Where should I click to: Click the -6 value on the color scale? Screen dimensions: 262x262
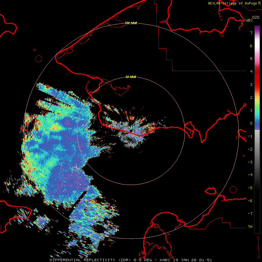[250, 201]
